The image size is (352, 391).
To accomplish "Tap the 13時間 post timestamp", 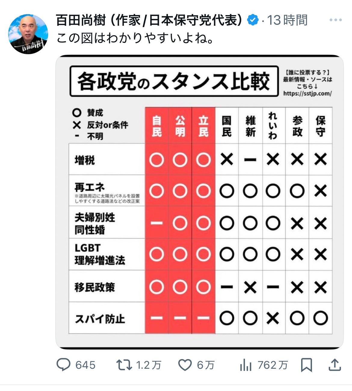I will pos(287,20).
